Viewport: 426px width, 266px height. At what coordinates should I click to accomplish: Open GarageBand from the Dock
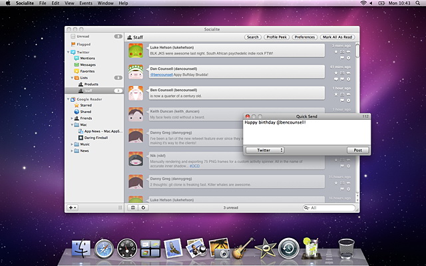click(x=242, y=249)
